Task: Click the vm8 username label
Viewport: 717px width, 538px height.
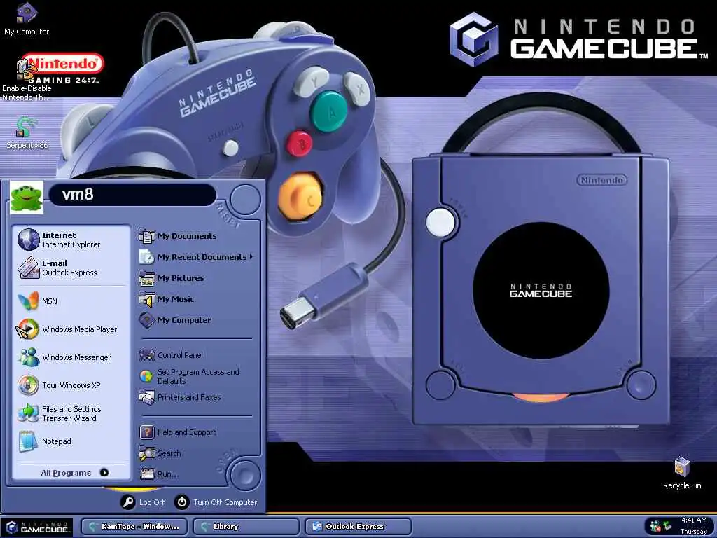Action: click(78, 194)
